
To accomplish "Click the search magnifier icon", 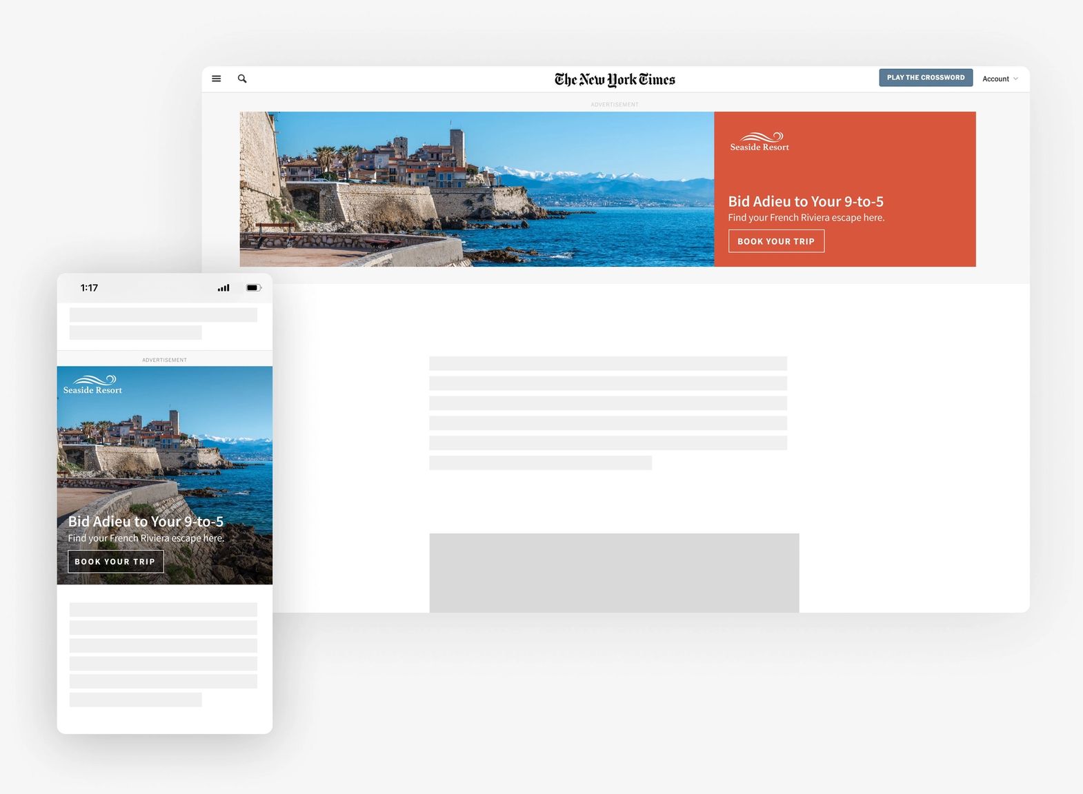I will pos(242,79).
